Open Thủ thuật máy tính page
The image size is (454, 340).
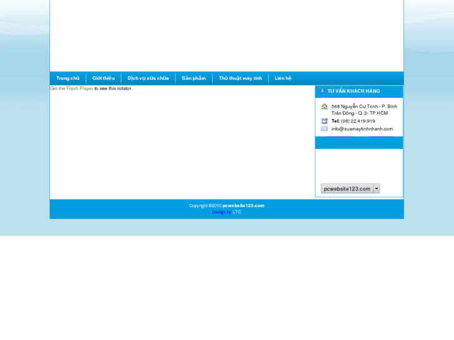[x=240, y=78]
